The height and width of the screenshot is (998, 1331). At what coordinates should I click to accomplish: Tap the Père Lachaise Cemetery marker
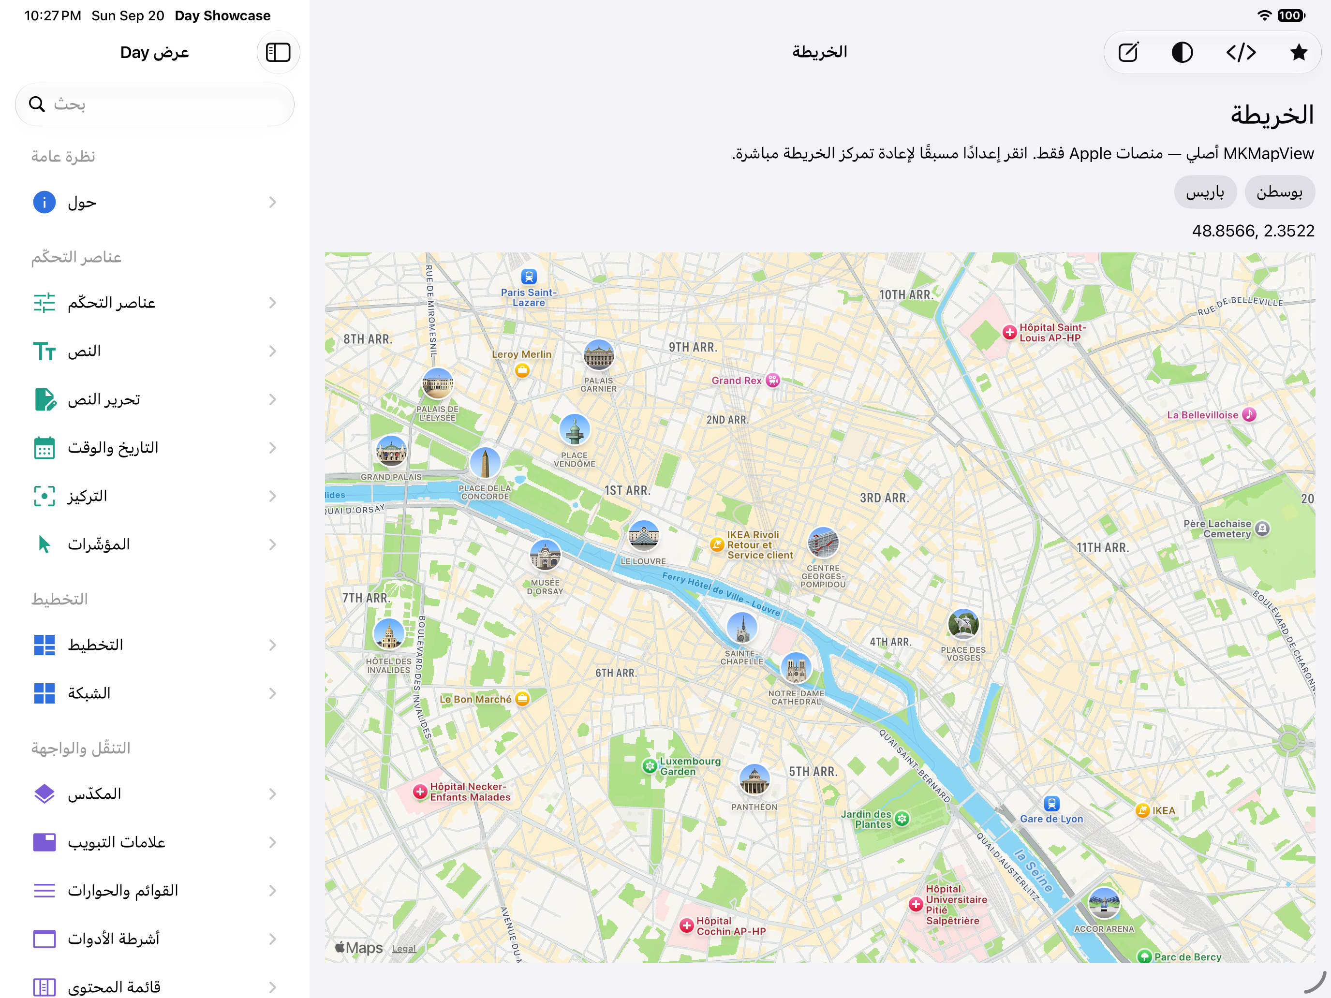[1262, 528]
